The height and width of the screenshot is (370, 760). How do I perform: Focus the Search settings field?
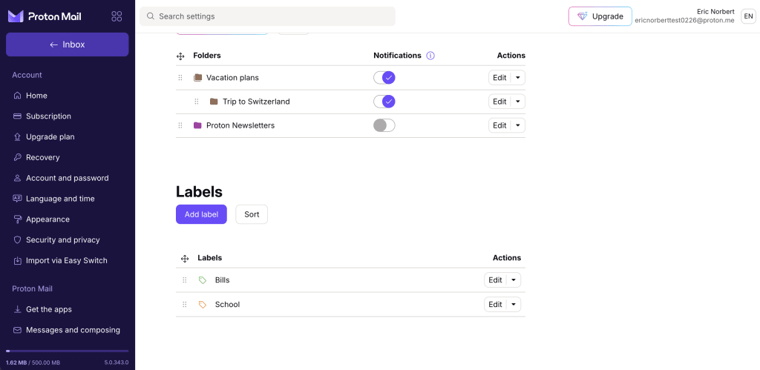click(x=267, y=16)
